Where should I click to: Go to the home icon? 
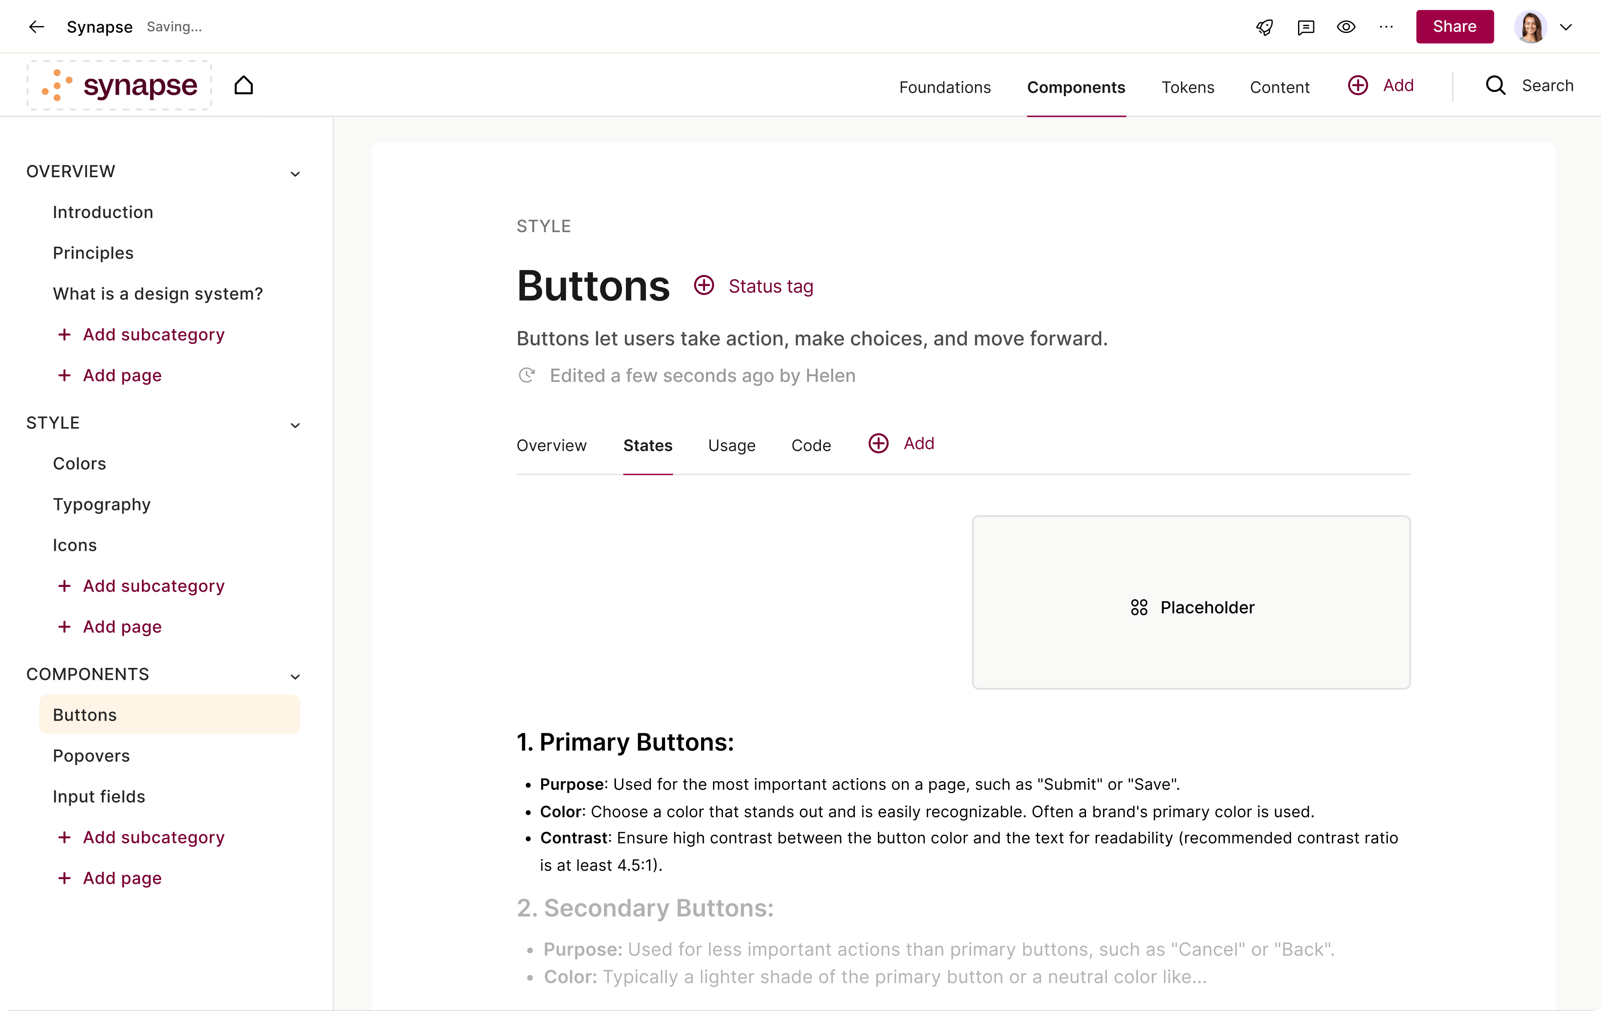pyautogui.click(x=244, y=85)
